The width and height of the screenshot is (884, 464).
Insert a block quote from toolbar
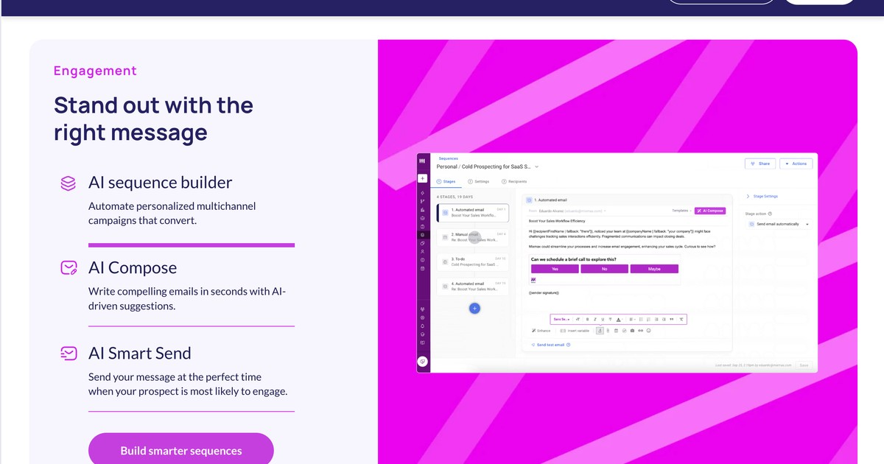click(672, 320)
